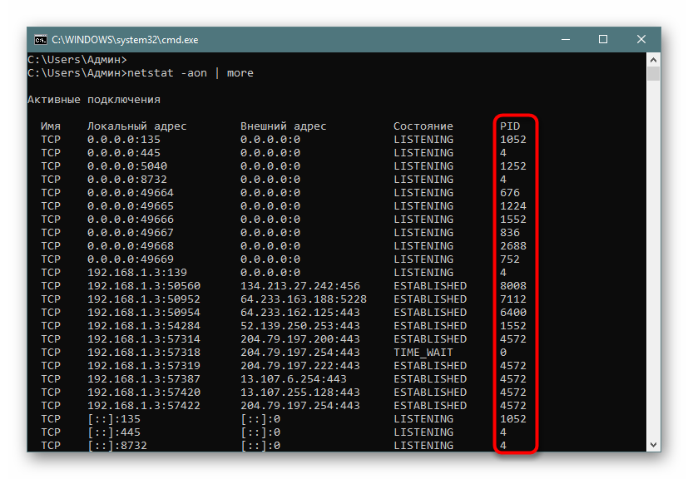Click PID value 752

click(510, 259)
